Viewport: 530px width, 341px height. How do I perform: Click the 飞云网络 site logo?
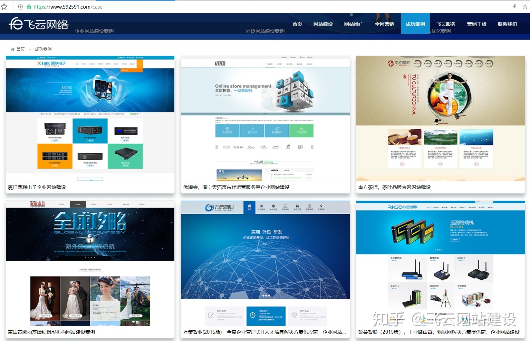(39, 24)
